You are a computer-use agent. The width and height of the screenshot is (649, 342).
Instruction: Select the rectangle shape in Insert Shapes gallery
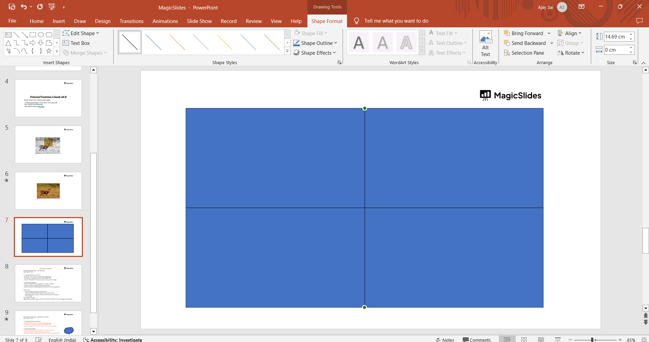[x=33, y=35]
